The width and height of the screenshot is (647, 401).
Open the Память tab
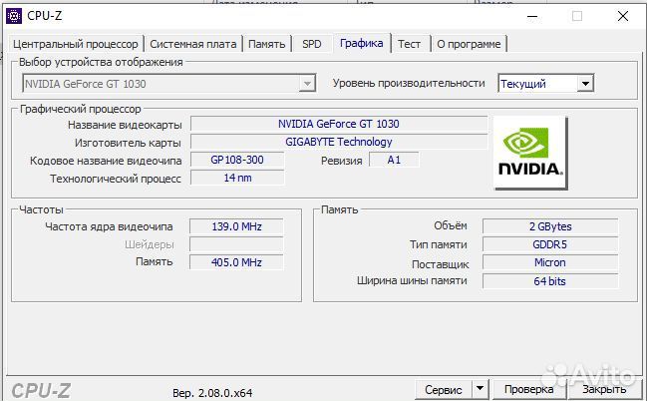(267, 44)
